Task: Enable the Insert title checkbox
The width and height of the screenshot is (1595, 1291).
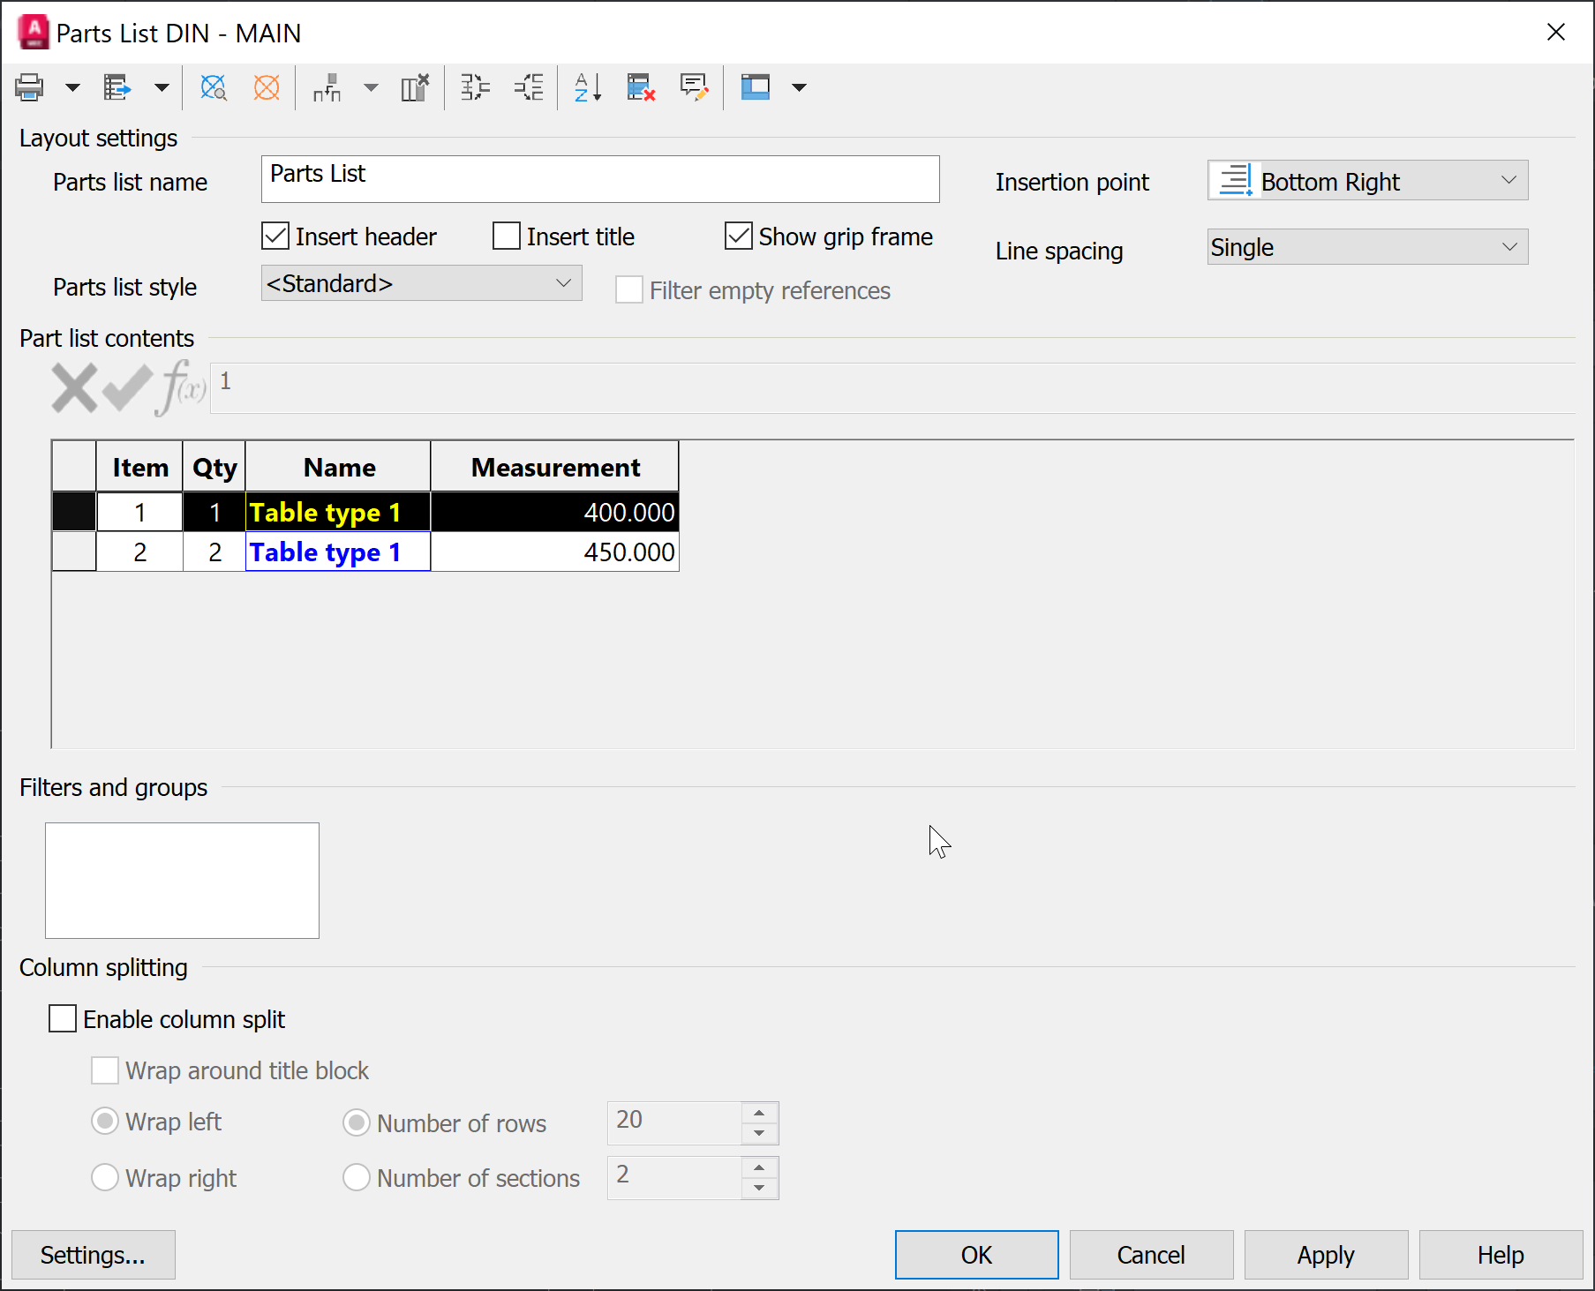Action: pos(505,236)
